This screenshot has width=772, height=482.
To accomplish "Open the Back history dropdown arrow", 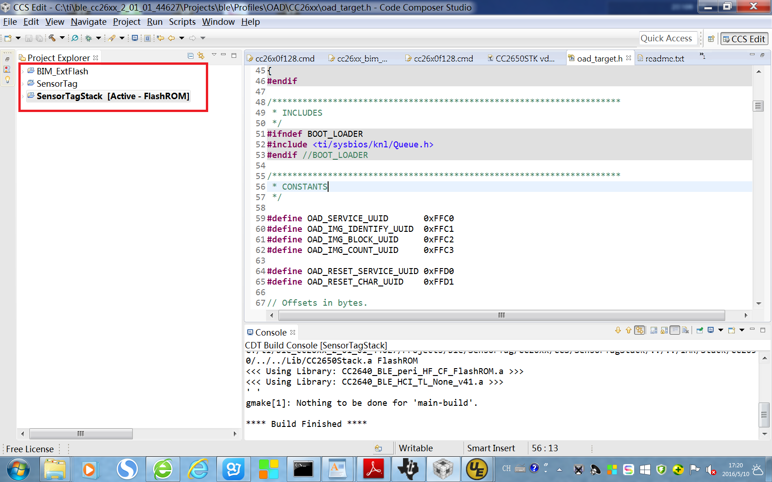I will click(x=182, y=38).
